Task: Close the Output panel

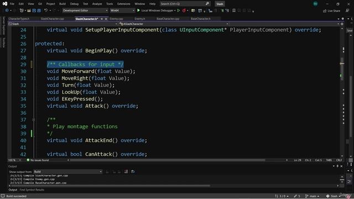Action: pos(341,166)
